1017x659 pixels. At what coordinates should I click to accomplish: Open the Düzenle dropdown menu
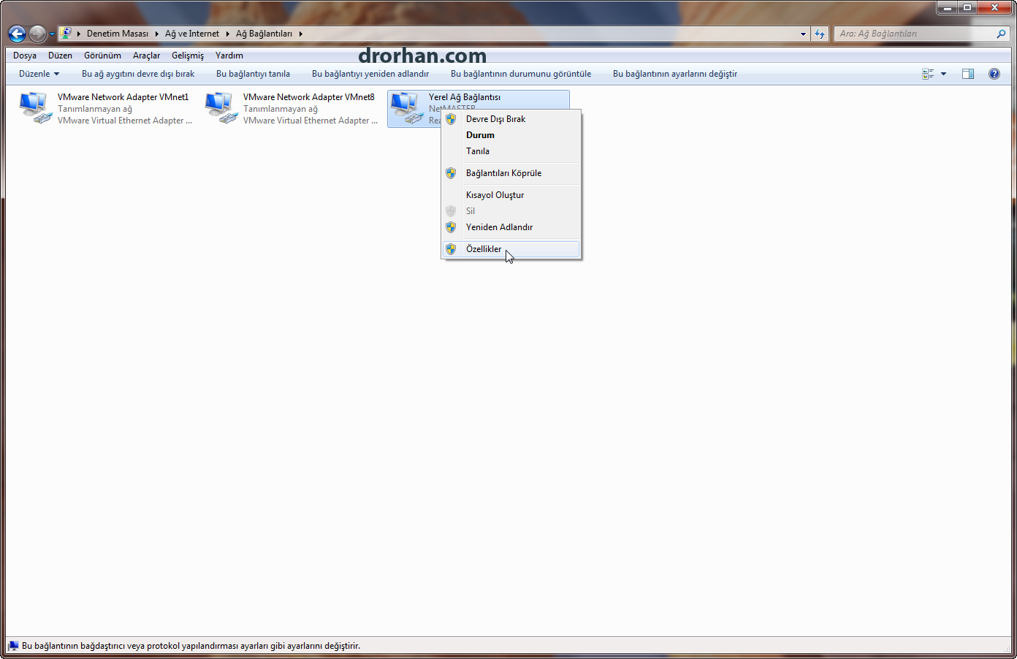pos(39,74)
